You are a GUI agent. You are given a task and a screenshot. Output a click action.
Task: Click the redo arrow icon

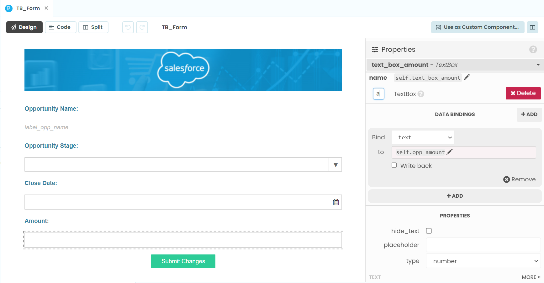point(142,27)
